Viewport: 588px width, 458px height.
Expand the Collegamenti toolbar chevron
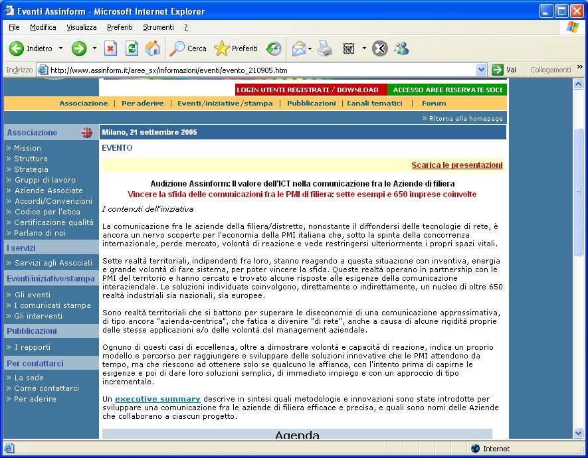point(580,68)
